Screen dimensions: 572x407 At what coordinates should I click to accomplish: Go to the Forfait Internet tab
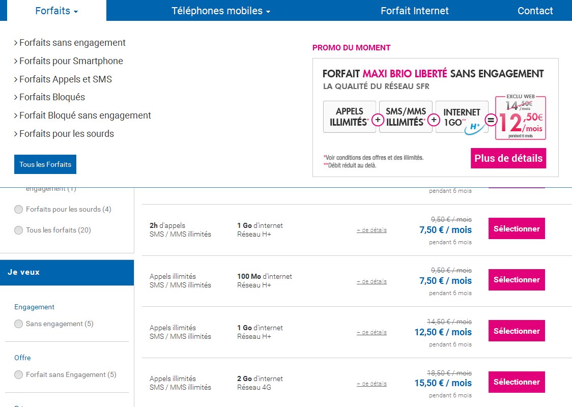click(x=414, y=11)
